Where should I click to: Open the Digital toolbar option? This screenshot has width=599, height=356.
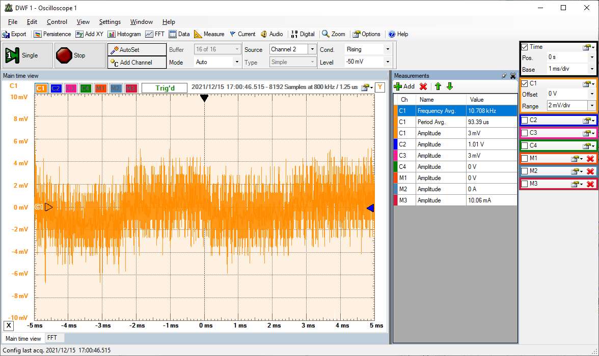coord(303,34)
